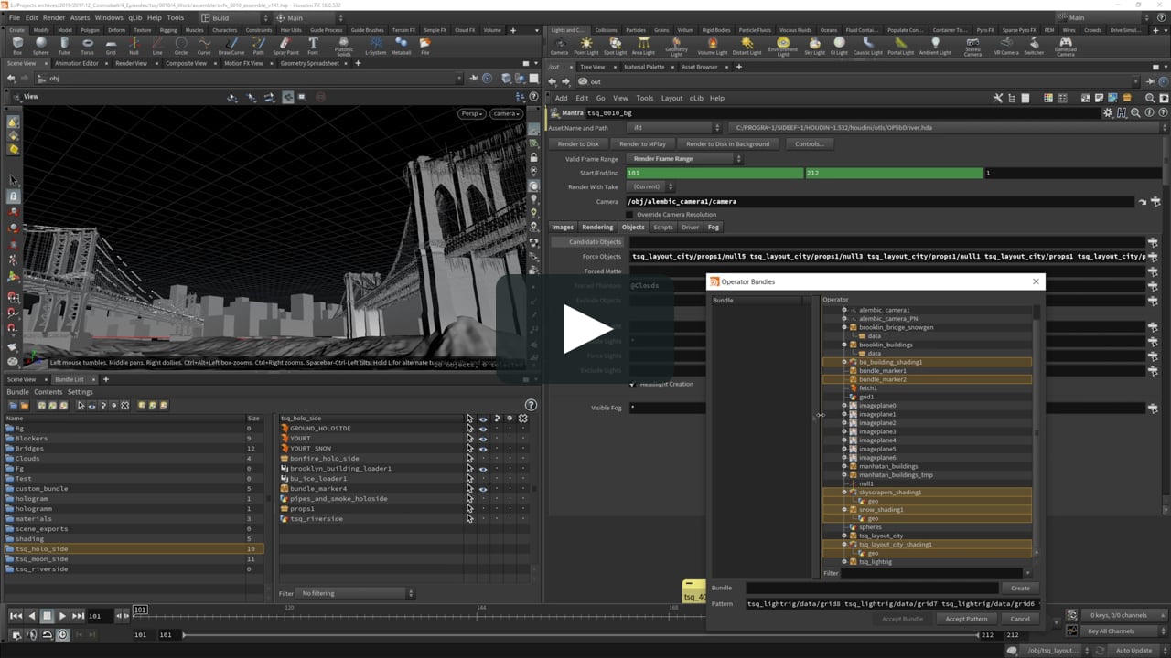The height and width of the screenshot is (658, 1171).
Task: Open the Render menu
Action: coord(54,17)
